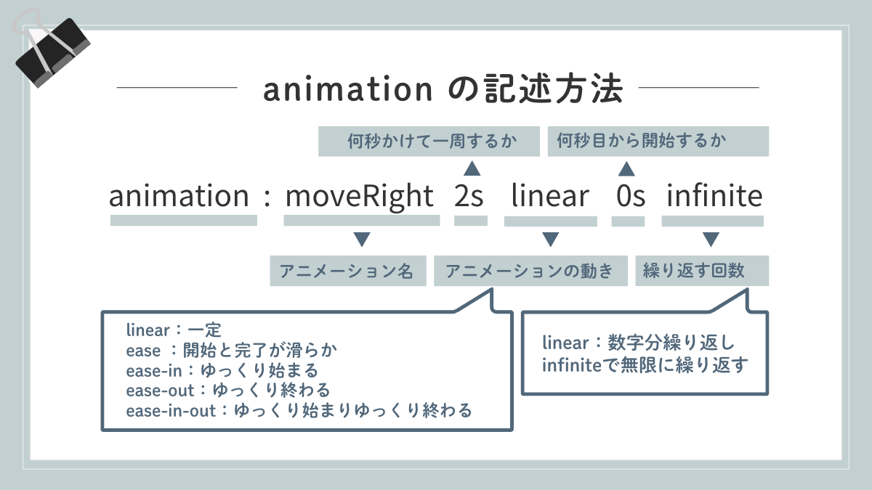Click the black binder clip icon

click(52, 49)
